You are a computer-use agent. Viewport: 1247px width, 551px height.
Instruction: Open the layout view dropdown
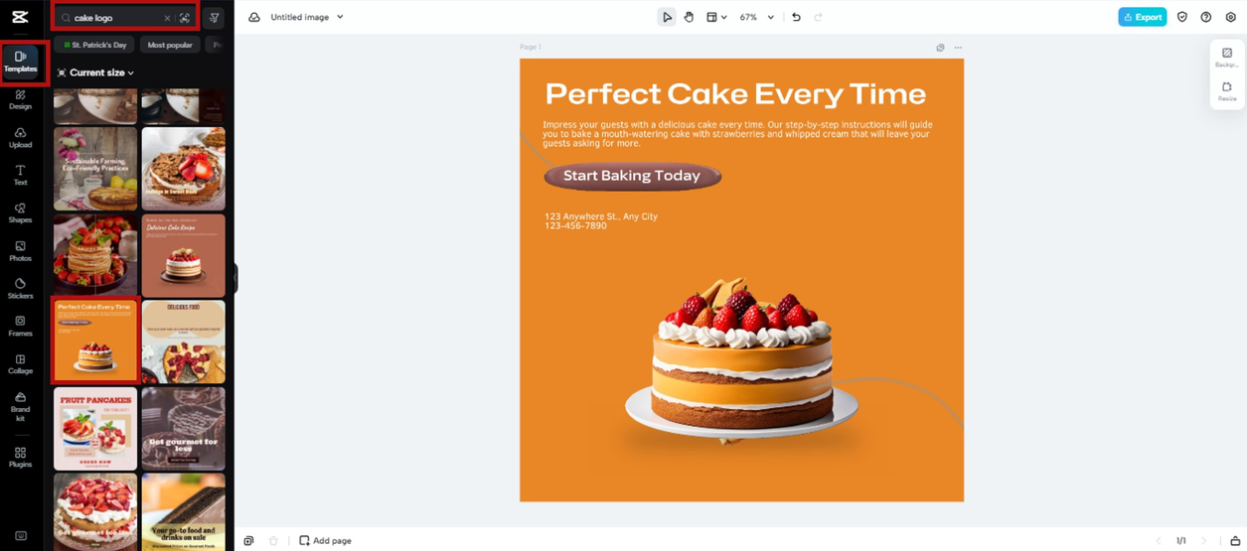pyautogui.click(x=716, y=17)
